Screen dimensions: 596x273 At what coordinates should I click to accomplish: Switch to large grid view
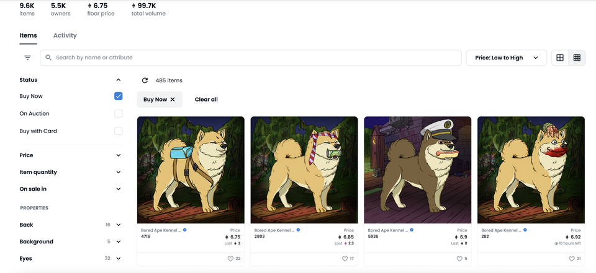560,58
